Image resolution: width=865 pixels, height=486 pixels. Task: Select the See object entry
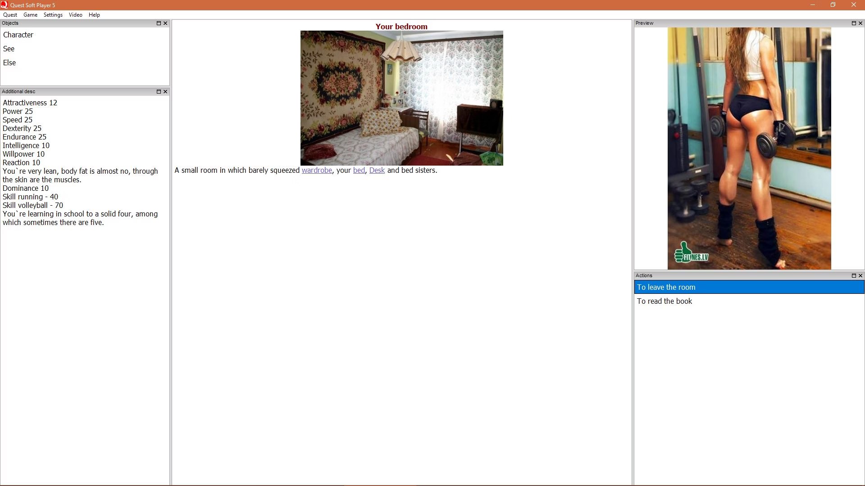(x=9, y=49)
